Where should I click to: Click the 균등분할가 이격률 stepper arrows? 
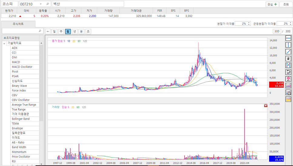click(291, 24)
